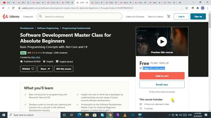Open File Explorer from taskbar
This screenshot has width=211, height=118.
coord(87,115)
